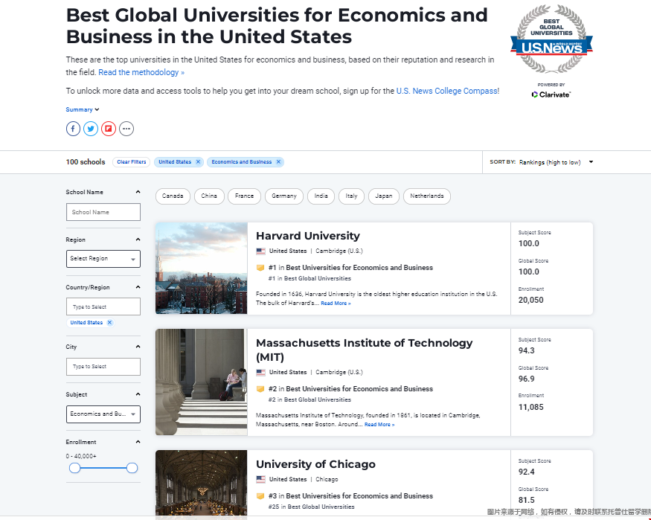Open the U.S. News College Compass link
The height and width of the screenshot is (520, 651).
[448, 91]
